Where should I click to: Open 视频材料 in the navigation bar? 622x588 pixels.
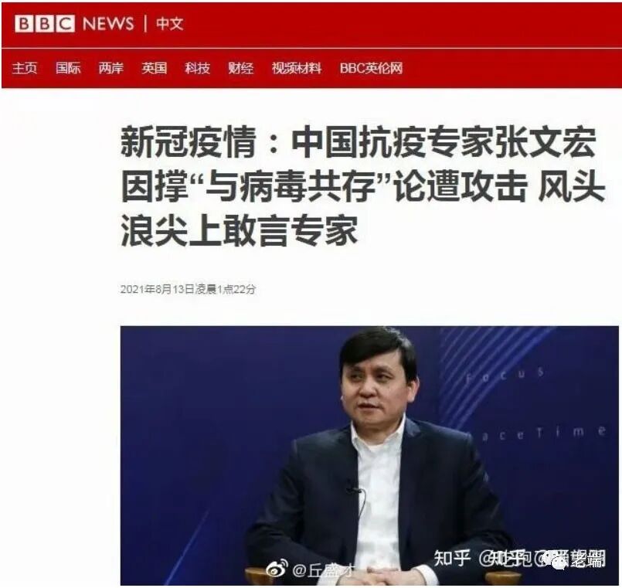297,68
